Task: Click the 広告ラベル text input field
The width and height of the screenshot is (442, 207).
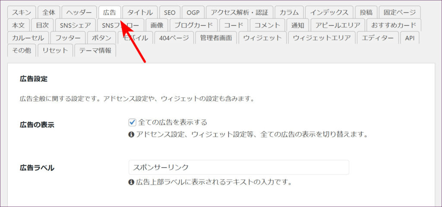Action: [x=238, y=167]
